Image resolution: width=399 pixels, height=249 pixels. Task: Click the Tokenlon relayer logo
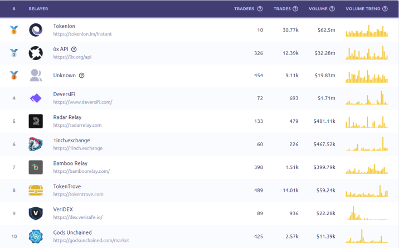[x=36, y=30]
